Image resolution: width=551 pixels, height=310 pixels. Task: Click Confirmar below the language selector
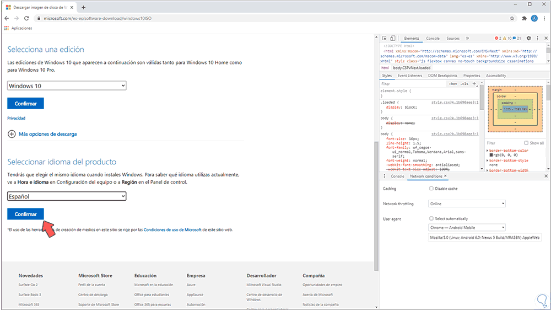(x=25, y=214)
